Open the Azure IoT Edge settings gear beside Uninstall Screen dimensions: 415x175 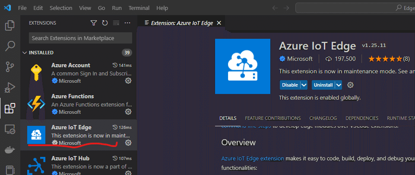[351, 85]
